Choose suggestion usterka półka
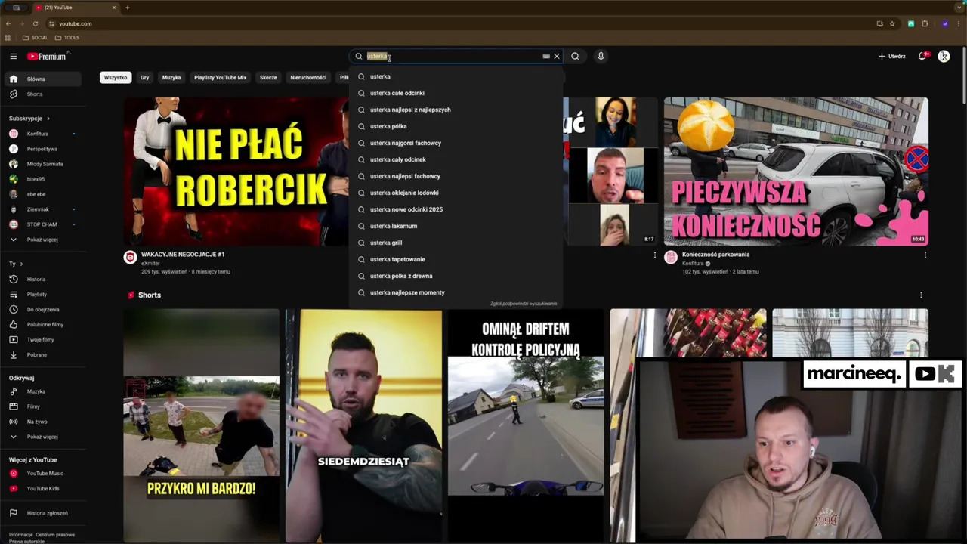Viewport: 967px width, 544px height. (456, 126)
